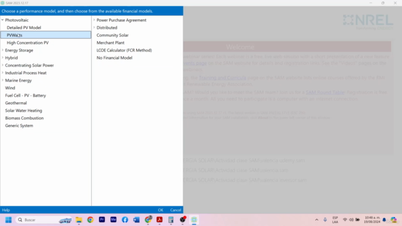
Task: Expand the Industrial Process Heat arrow
Action: (x=3, y=73)
